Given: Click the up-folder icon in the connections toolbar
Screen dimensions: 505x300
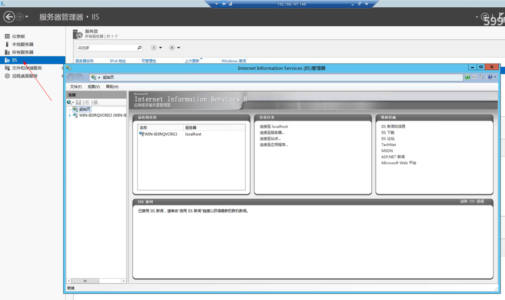Looking at the screenshot, I should [x=87, y=102].
